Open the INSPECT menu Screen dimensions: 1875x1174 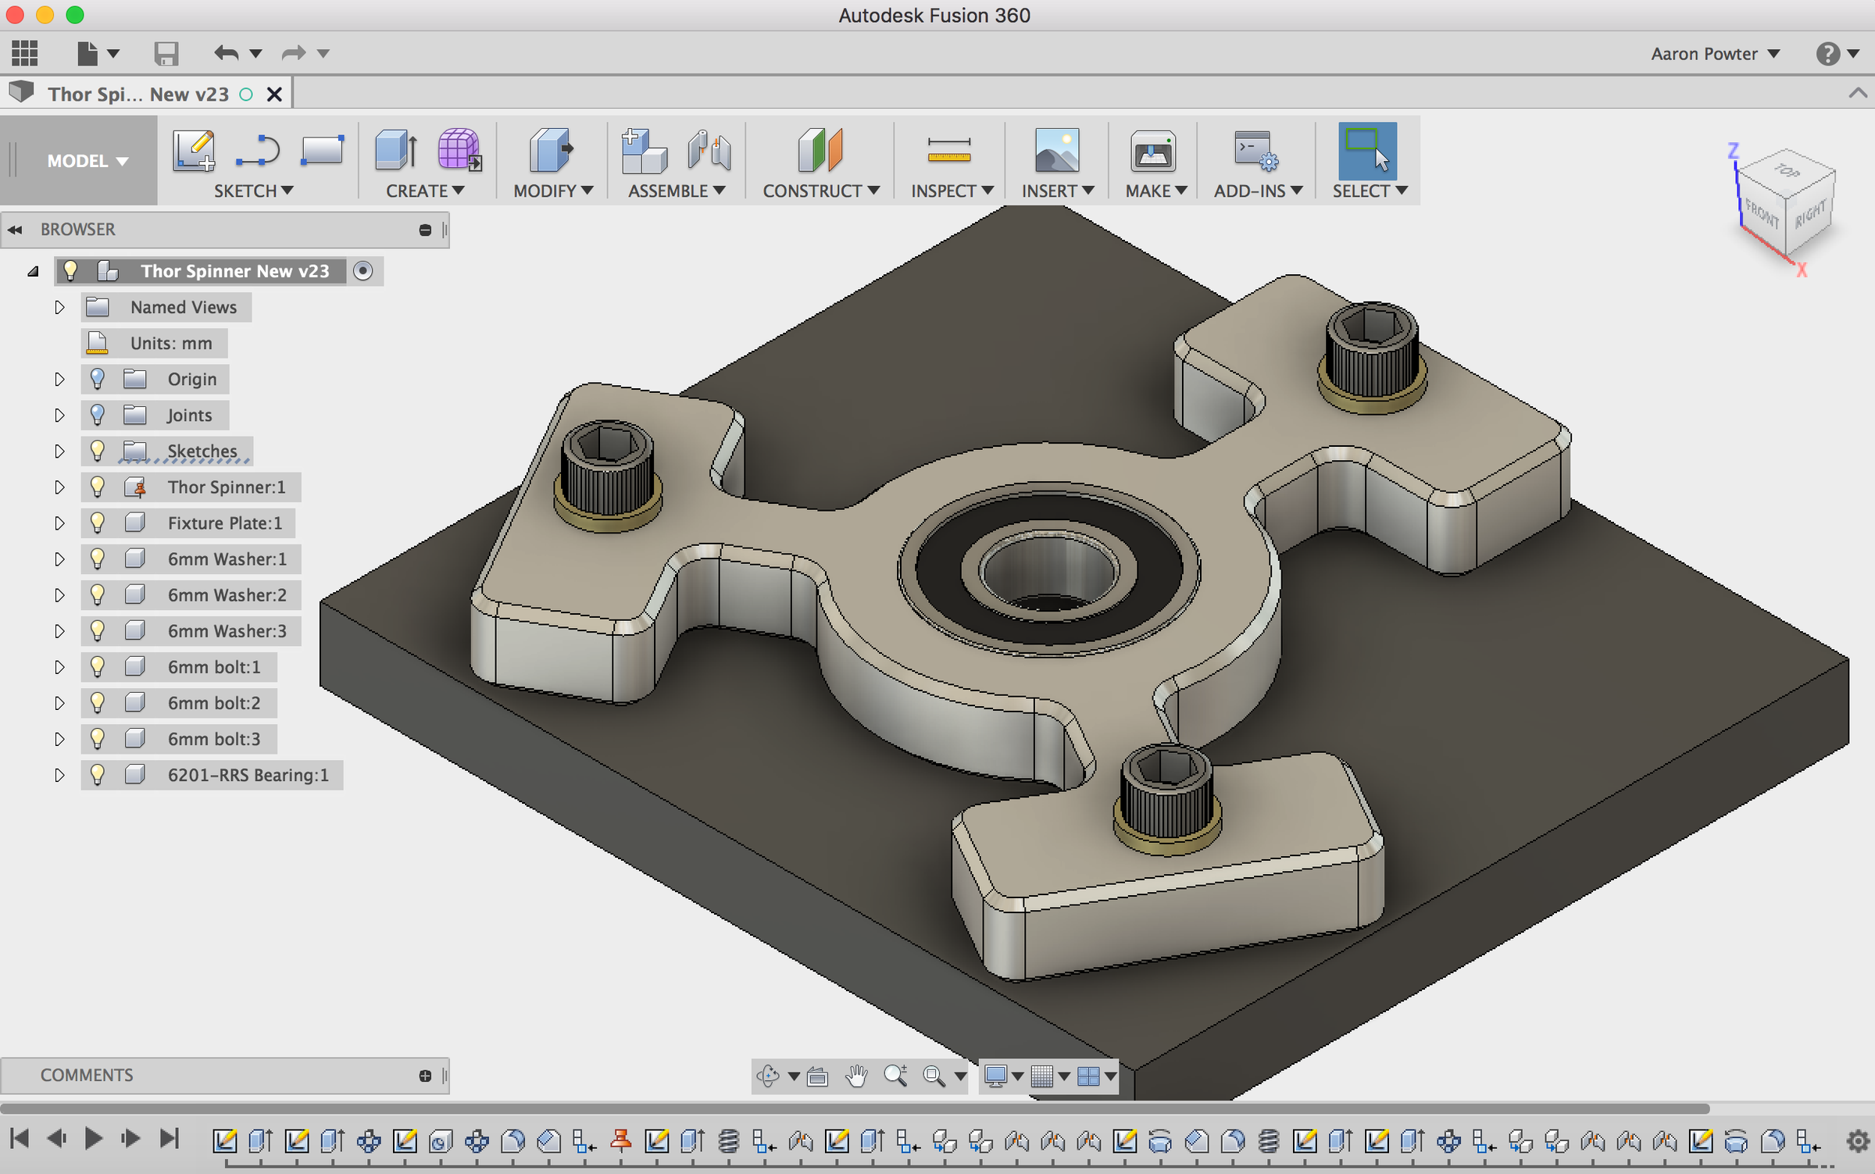[952, 191]
